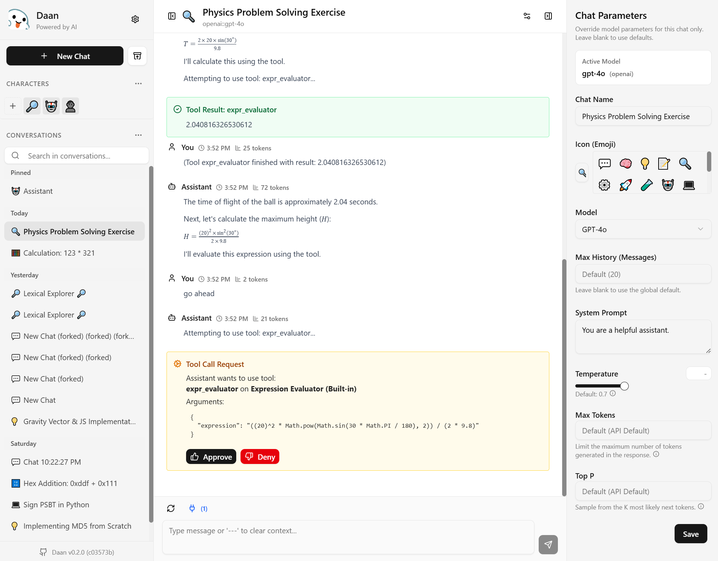Open Calculation: 123 * 321 conversation
This screenshot has height=561, width=718.
point(59,253)
